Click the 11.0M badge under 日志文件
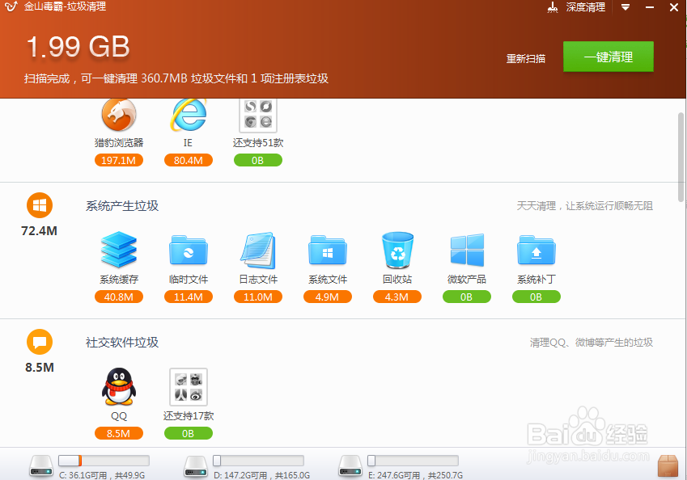Image resolution: width=687 pixels, height=480 pixels. (258, 297)
